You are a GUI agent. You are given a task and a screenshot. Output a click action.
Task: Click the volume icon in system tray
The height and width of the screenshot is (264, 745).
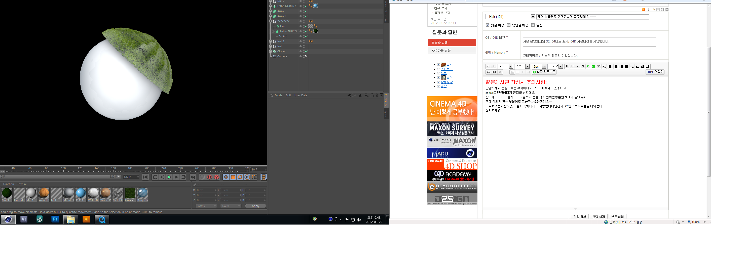[359, 220]
